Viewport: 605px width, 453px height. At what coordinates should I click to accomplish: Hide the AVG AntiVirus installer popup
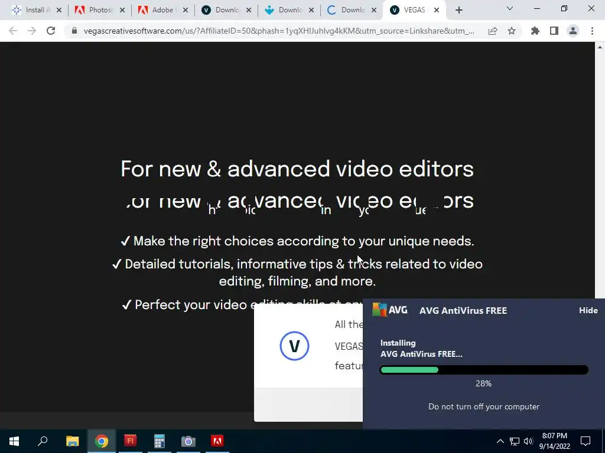click(588, 310)
